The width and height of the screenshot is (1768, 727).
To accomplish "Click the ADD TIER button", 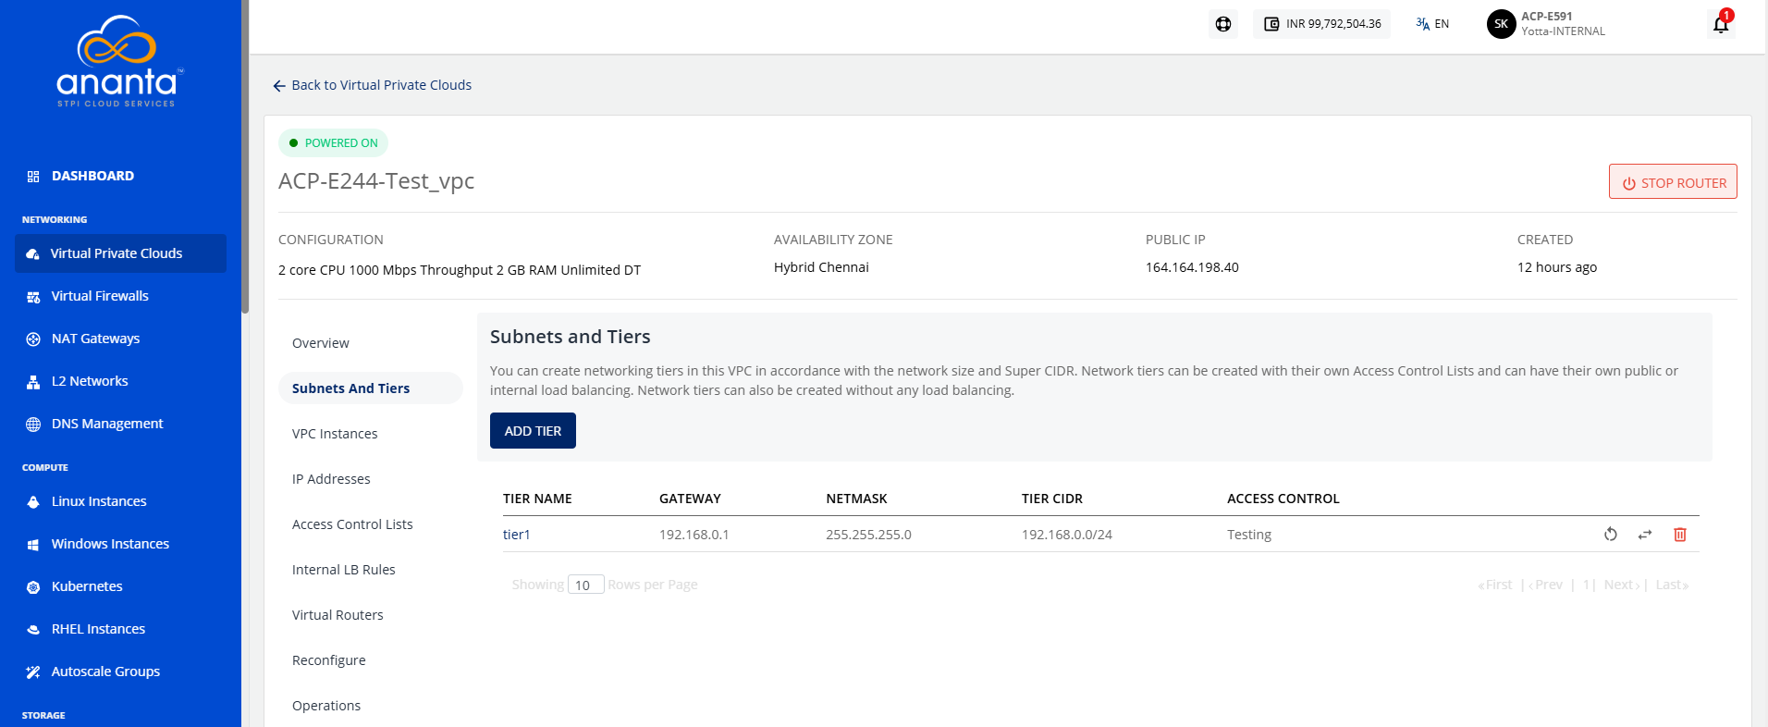I will point(533,431).
